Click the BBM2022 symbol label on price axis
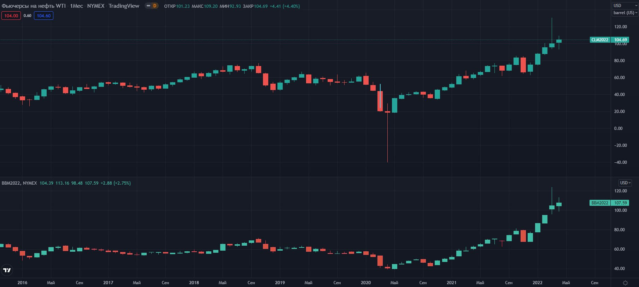The image size is (639, 287). point(600,203)
